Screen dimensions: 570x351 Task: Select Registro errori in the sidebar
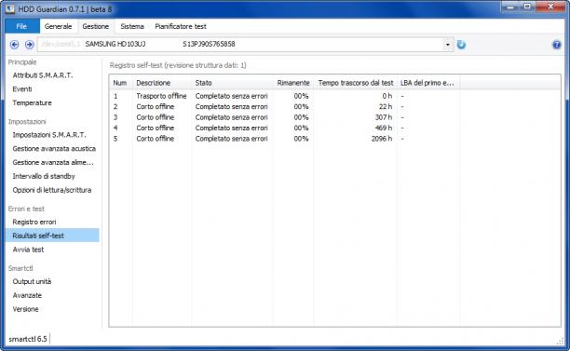tap(34, 222)
